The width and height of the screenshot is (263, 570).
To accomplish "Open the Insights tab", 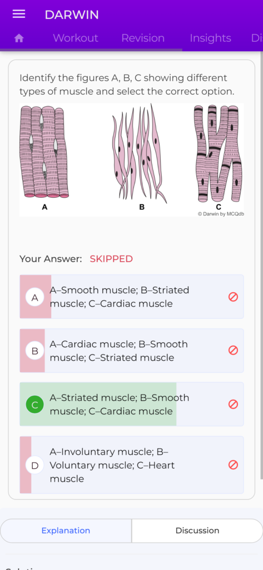I will pyautogui.click(x=210, y=38).
